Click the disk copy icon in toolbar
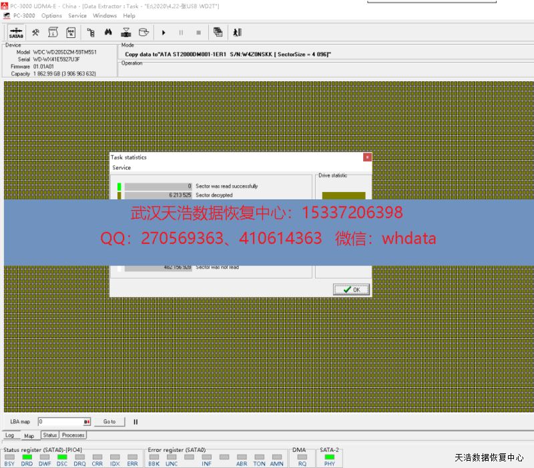The image size is (534, 468). [125, 32]
